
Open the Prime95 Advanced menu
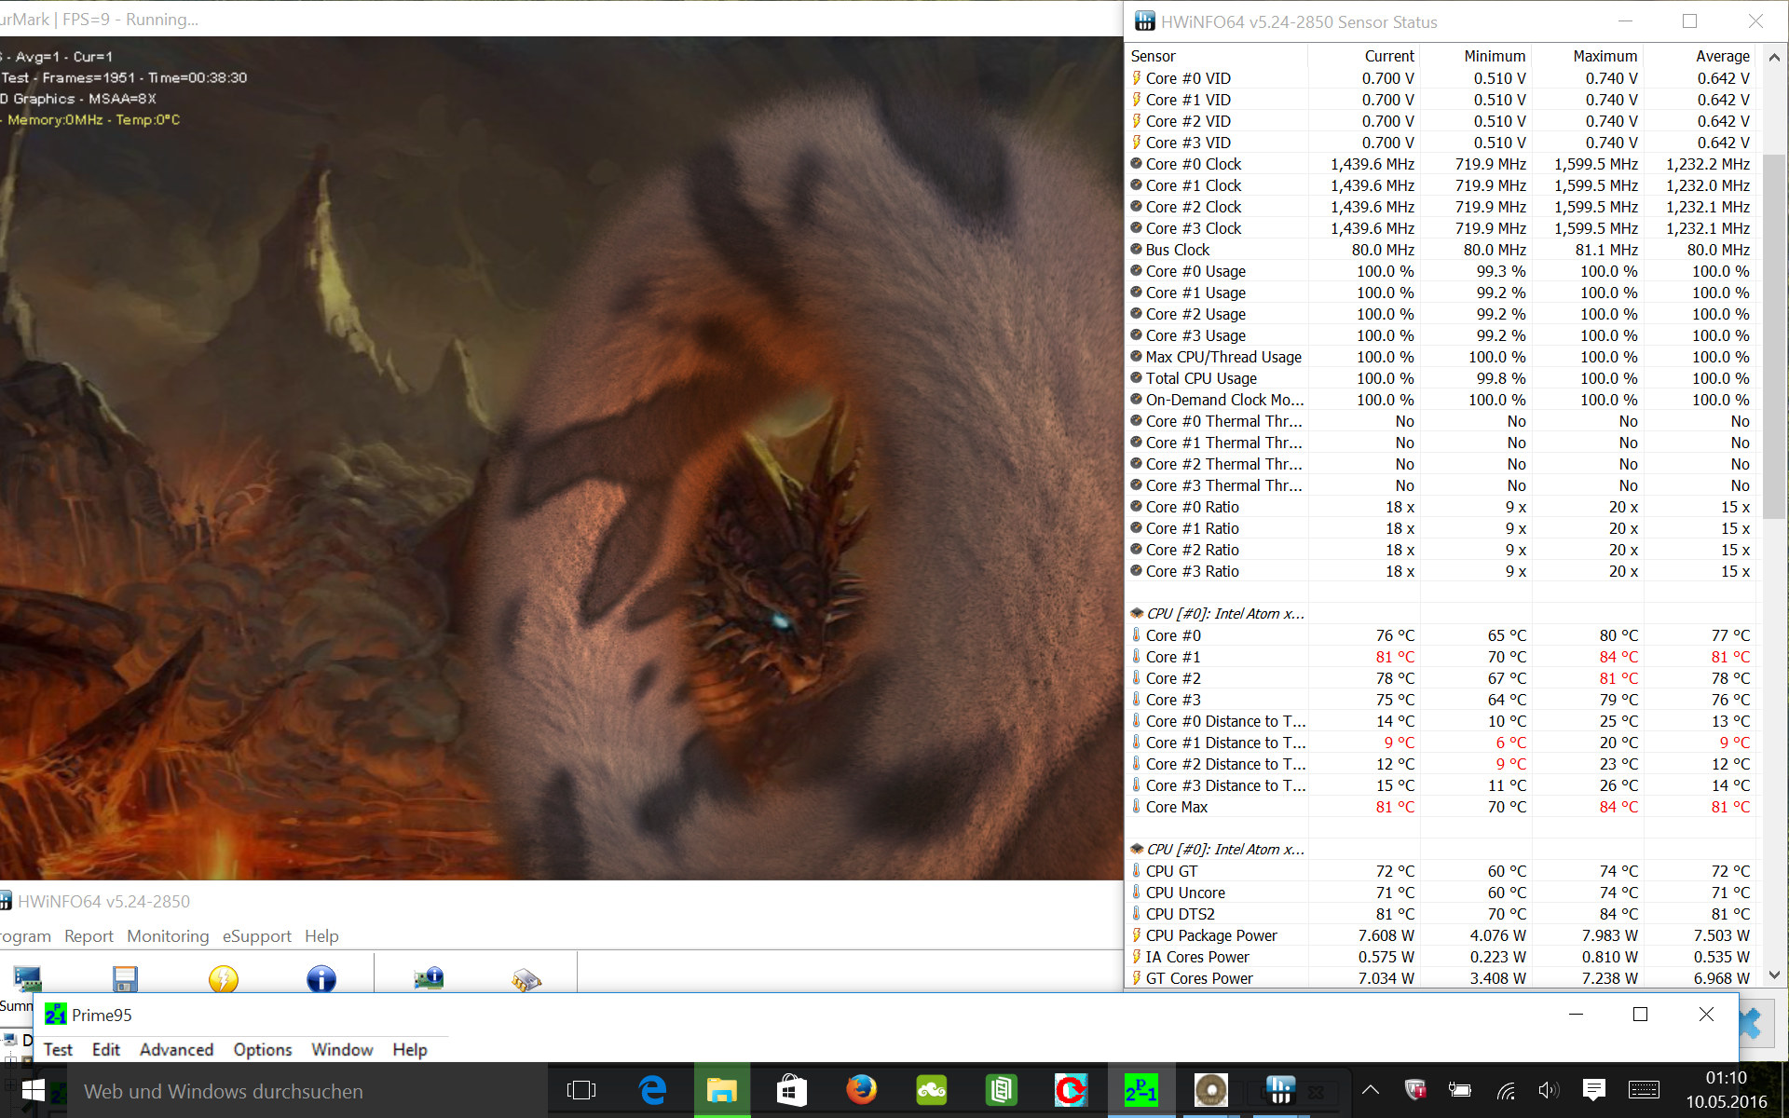click(176, 1050)
